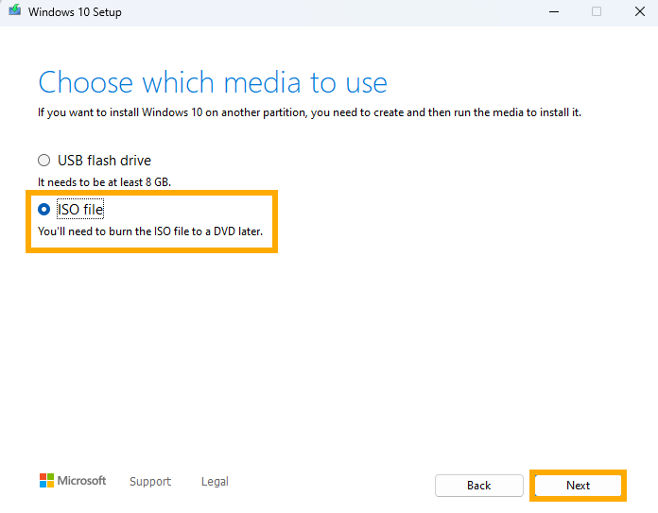
Task: Select the ISO file radio button
Action: click(x=44, y=210)
